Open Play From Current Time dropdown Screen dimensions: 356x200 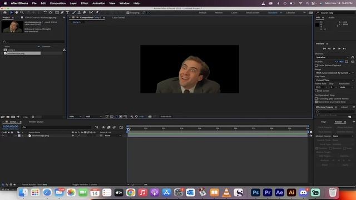click(x=334, y=80)
